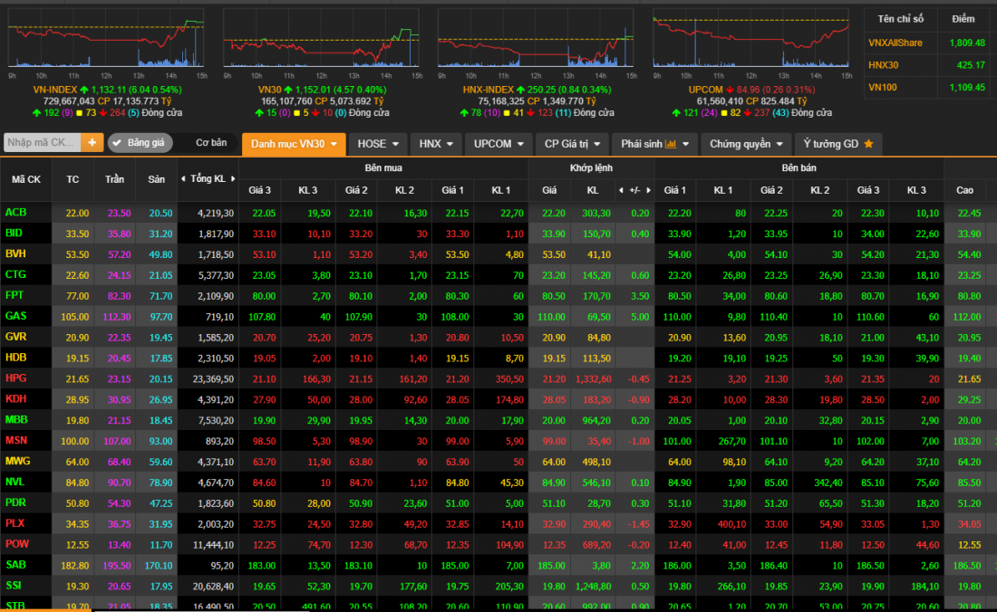Open the Chứng quyền dropdown
The width and height of the screenshot is (997, 612).
(x=746, y=144)
